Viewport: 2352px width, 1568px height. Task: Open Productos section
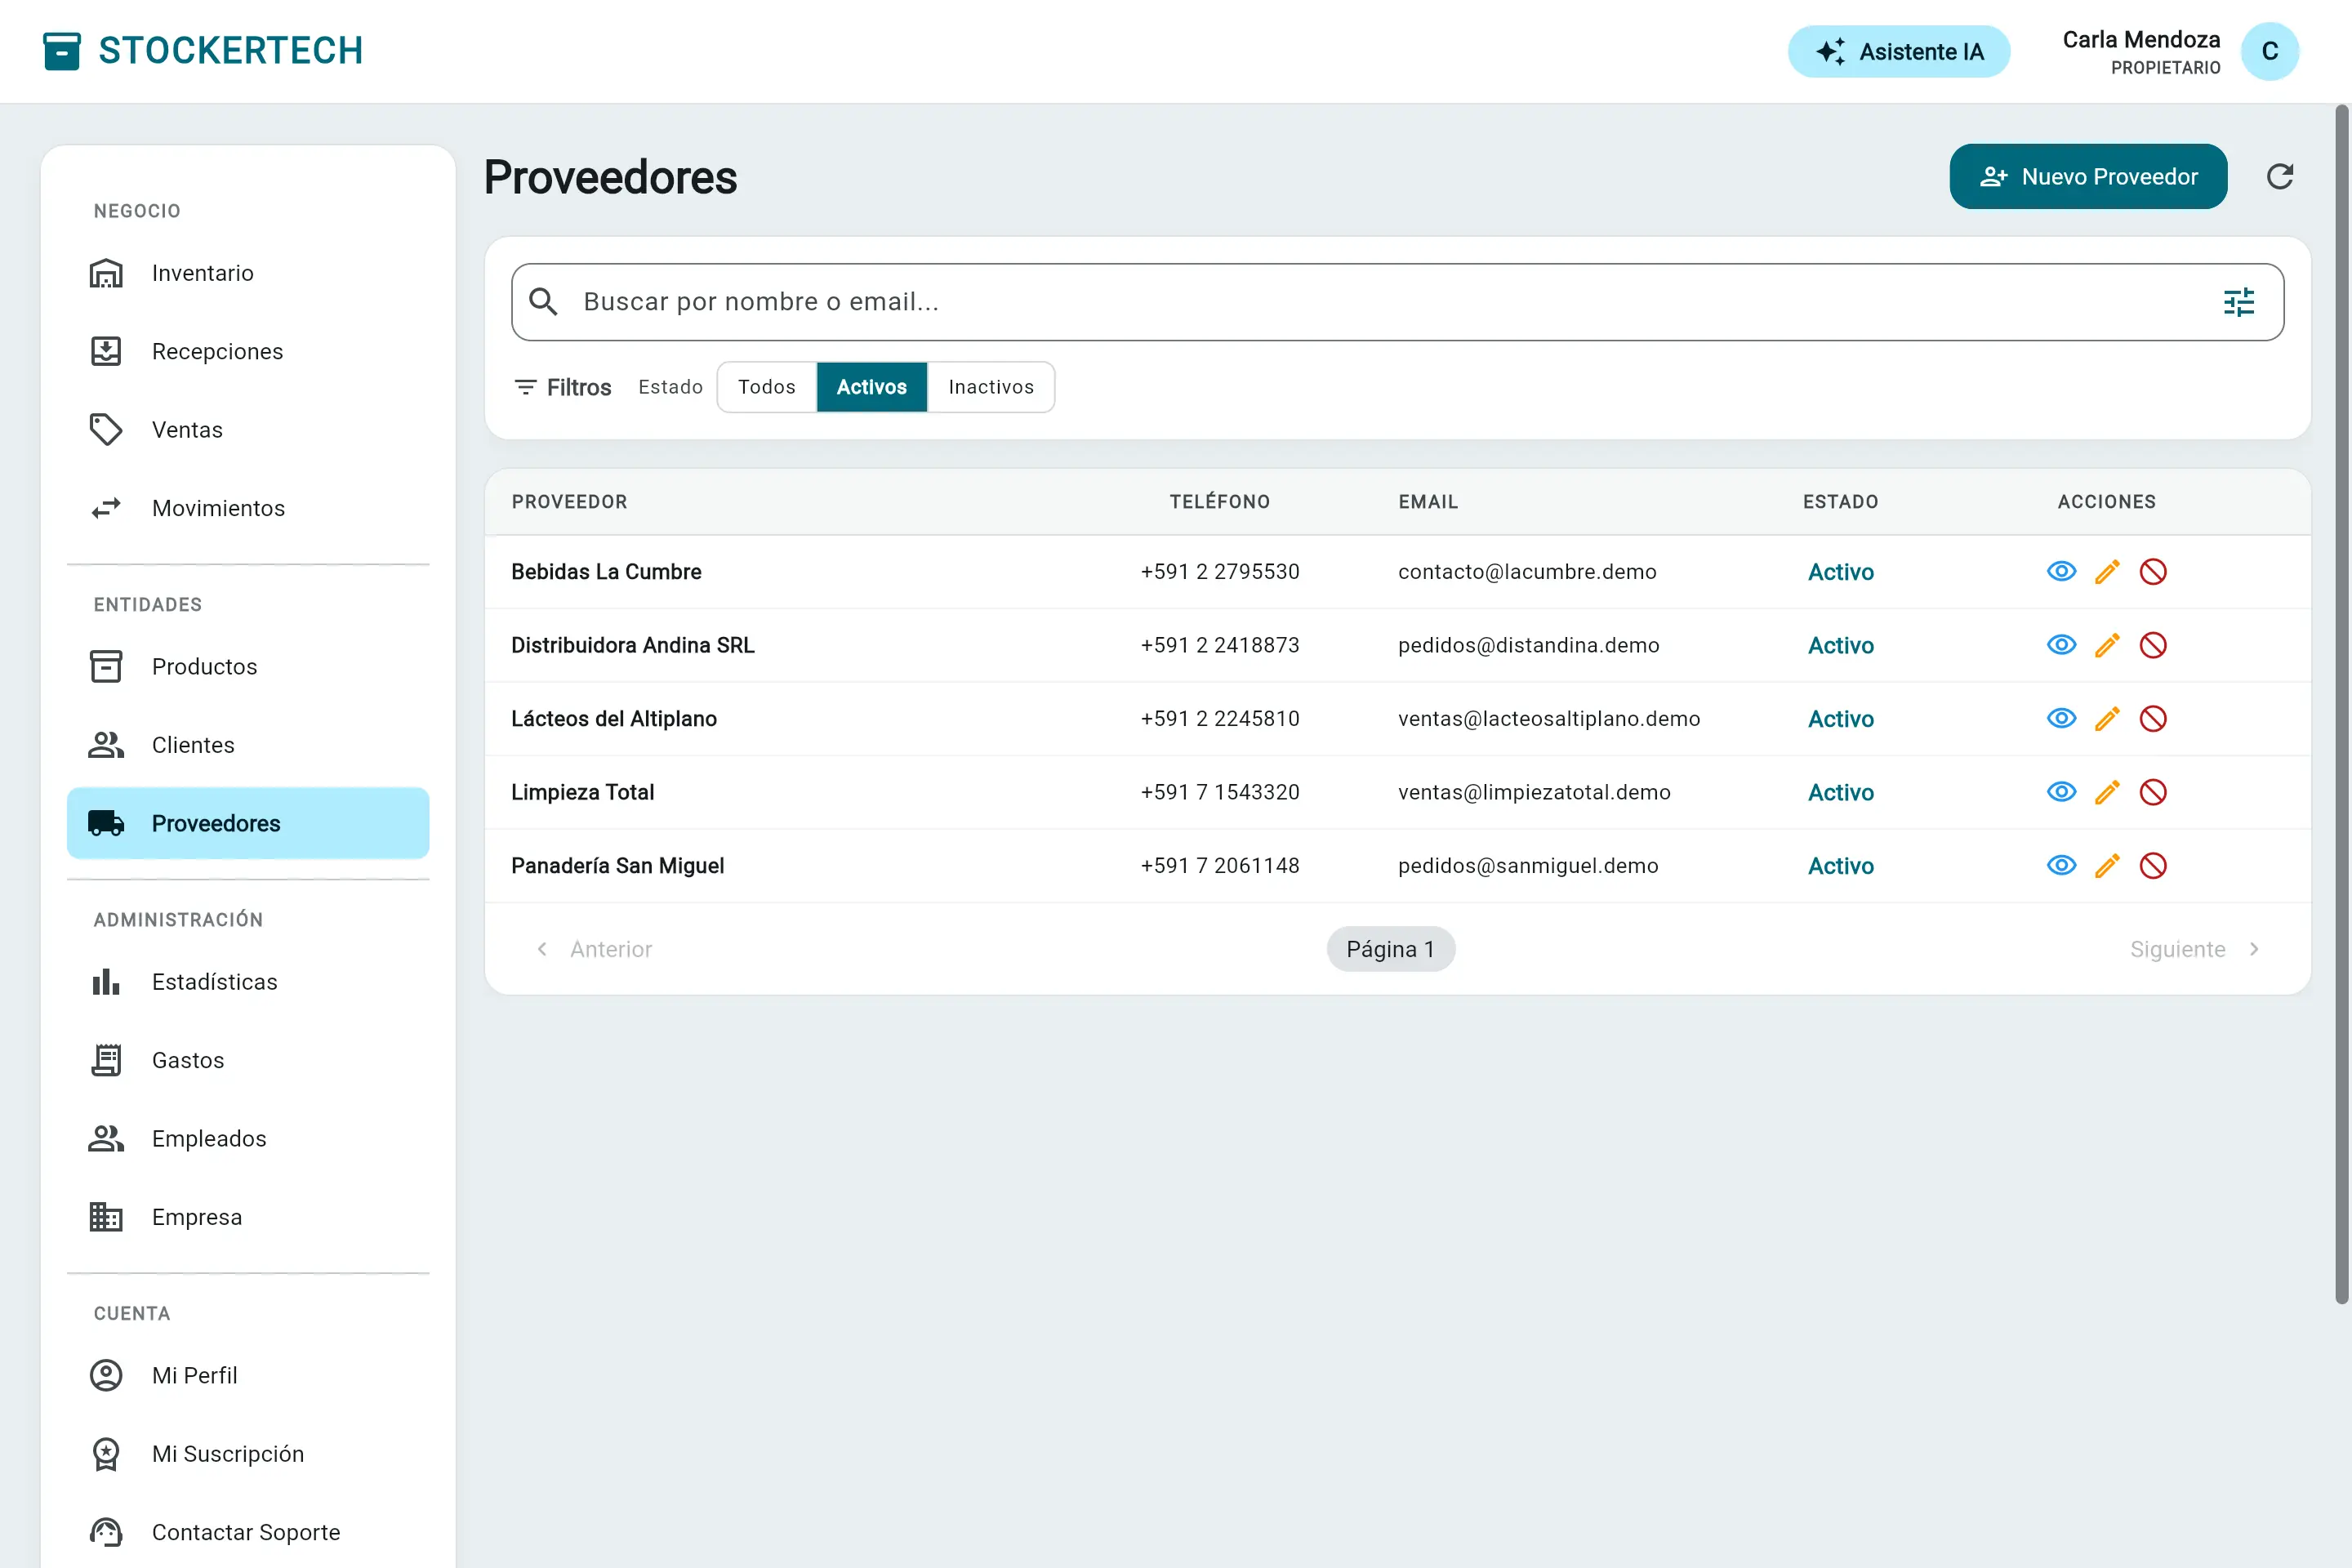tap(248, 666)
